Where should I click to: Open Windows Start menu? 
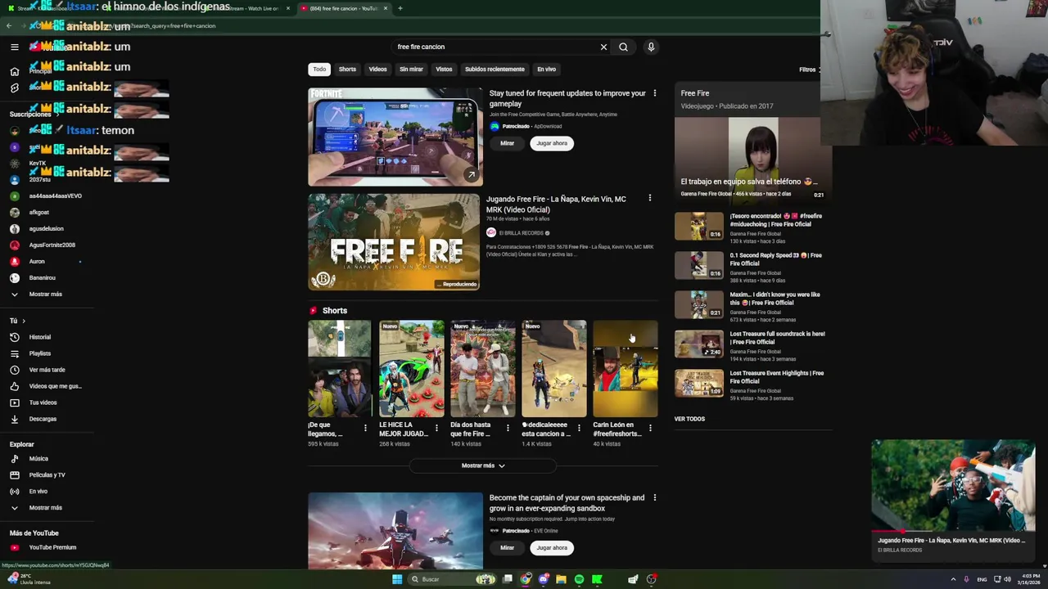397,579
